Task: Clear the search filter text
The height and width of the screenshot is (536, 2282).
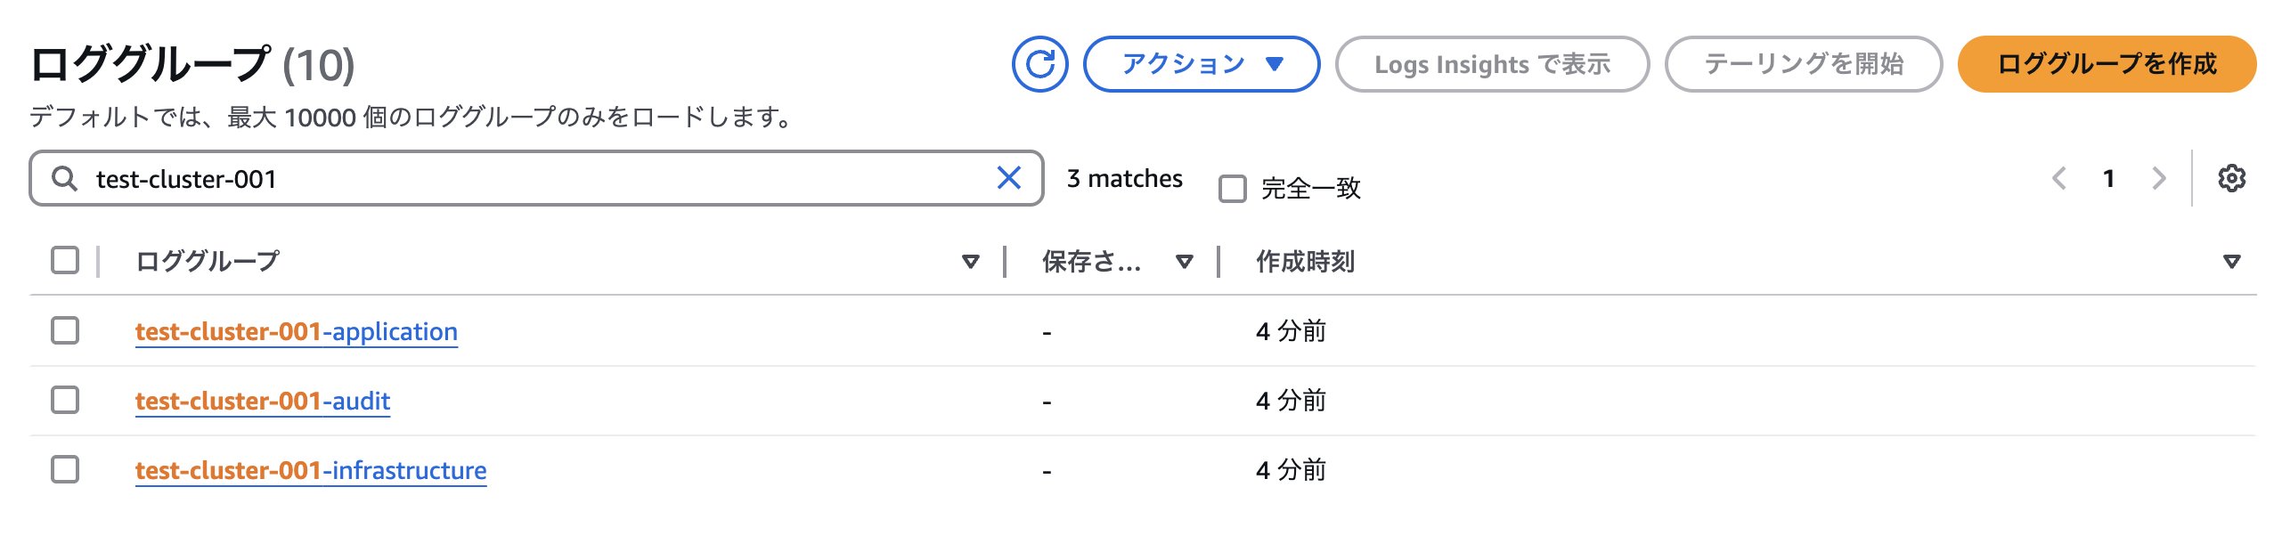Action: click(x=1008, y=178)
